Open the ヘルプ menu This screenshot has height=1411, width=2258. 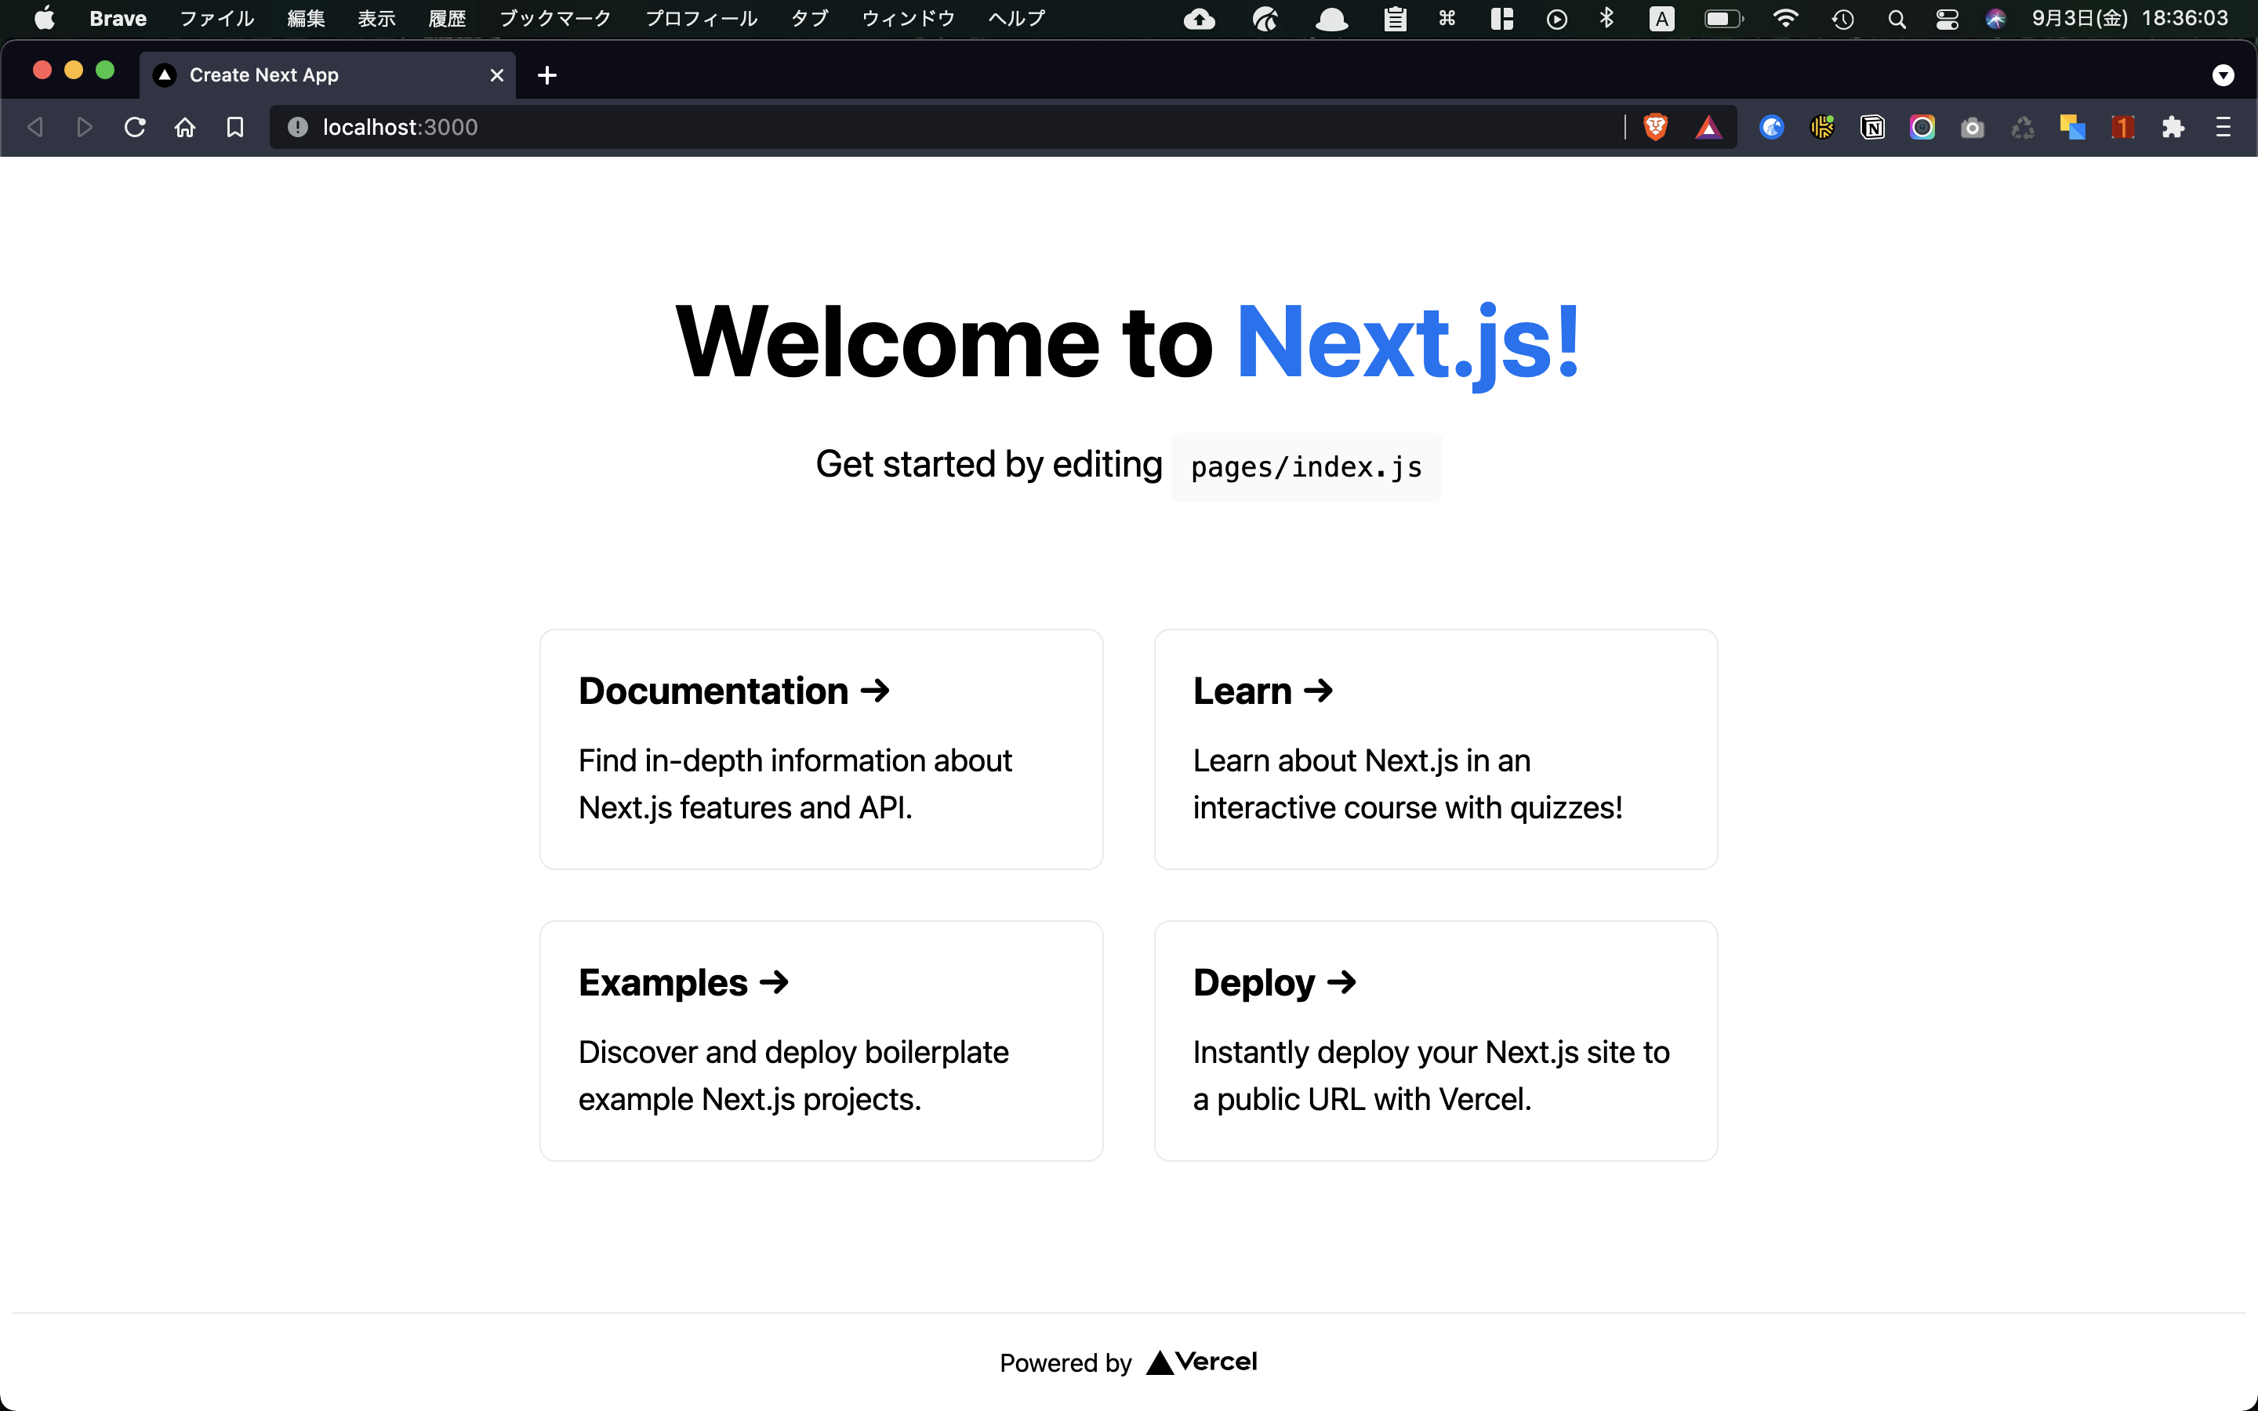point(1016,19)
